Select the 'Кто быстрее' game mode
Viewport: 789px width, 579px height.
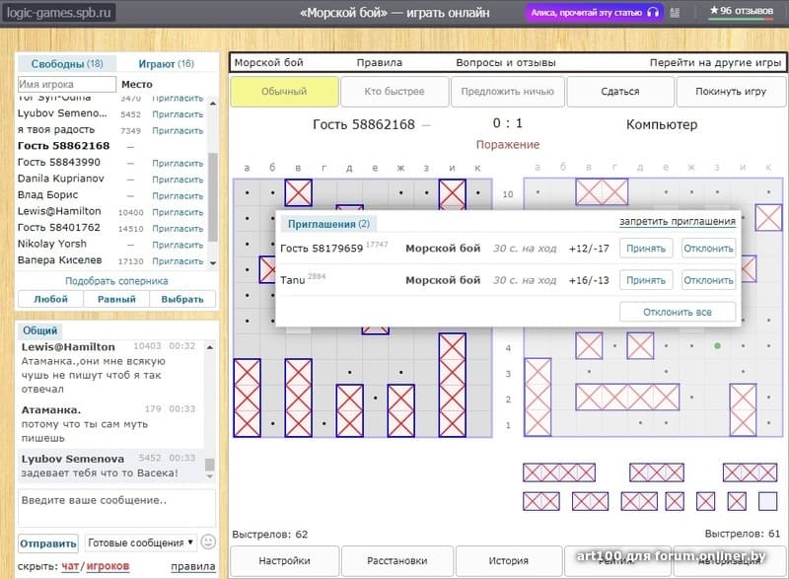[x=394, y=92]
